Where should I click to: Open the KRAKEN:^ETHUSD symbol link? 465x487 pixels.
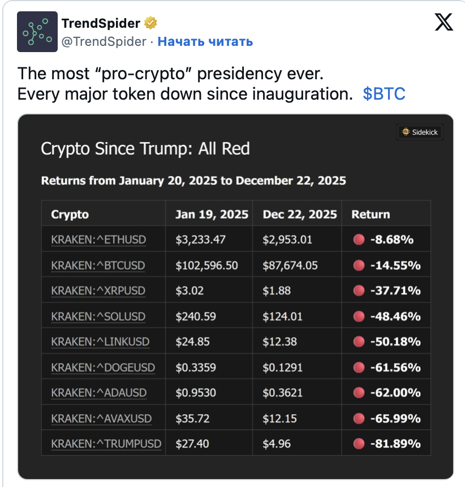(98, 240)
